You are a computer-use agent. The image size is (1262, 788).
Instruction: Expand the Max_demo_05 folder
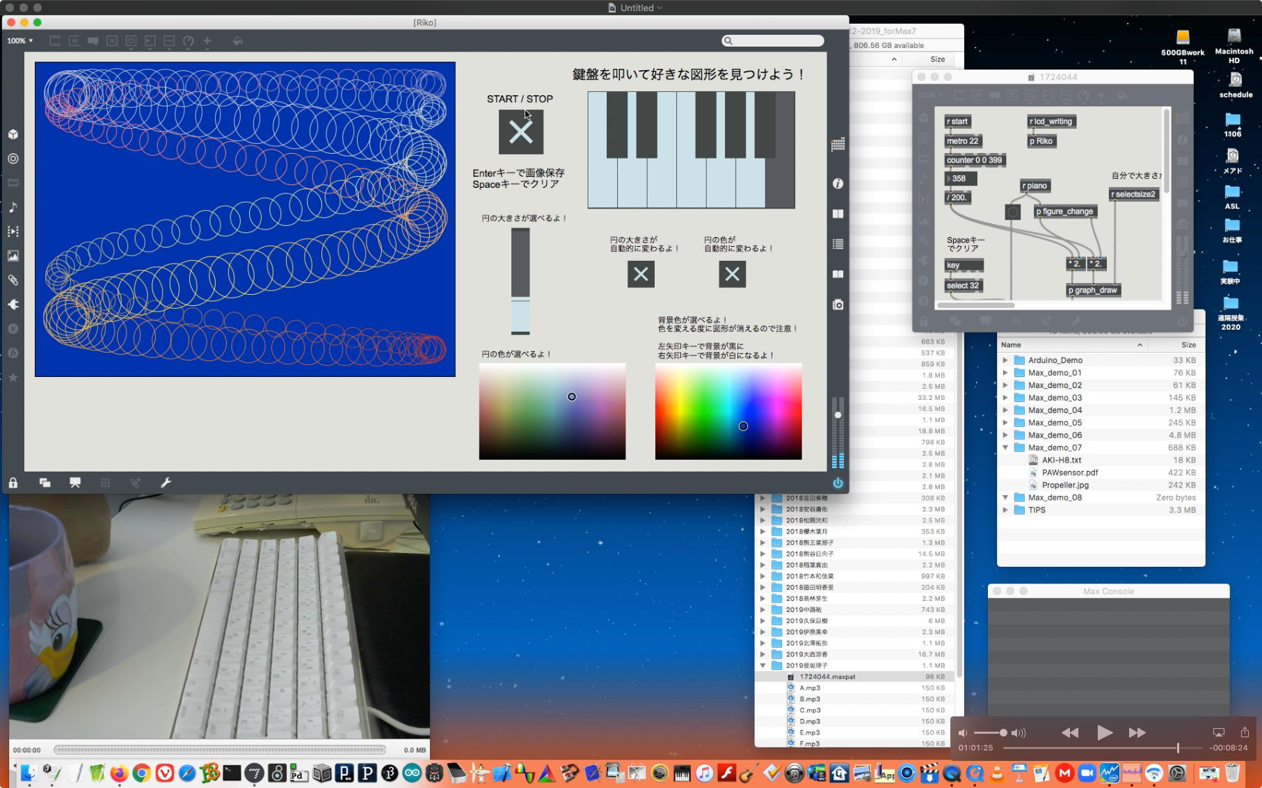[x=1005, y=423]
